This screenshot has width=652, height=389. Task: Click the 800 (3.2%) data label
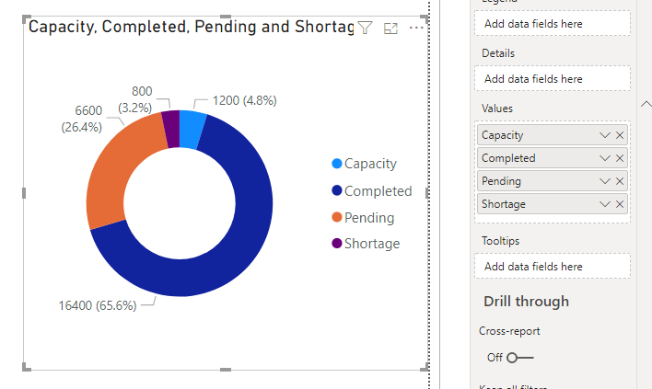135,99
